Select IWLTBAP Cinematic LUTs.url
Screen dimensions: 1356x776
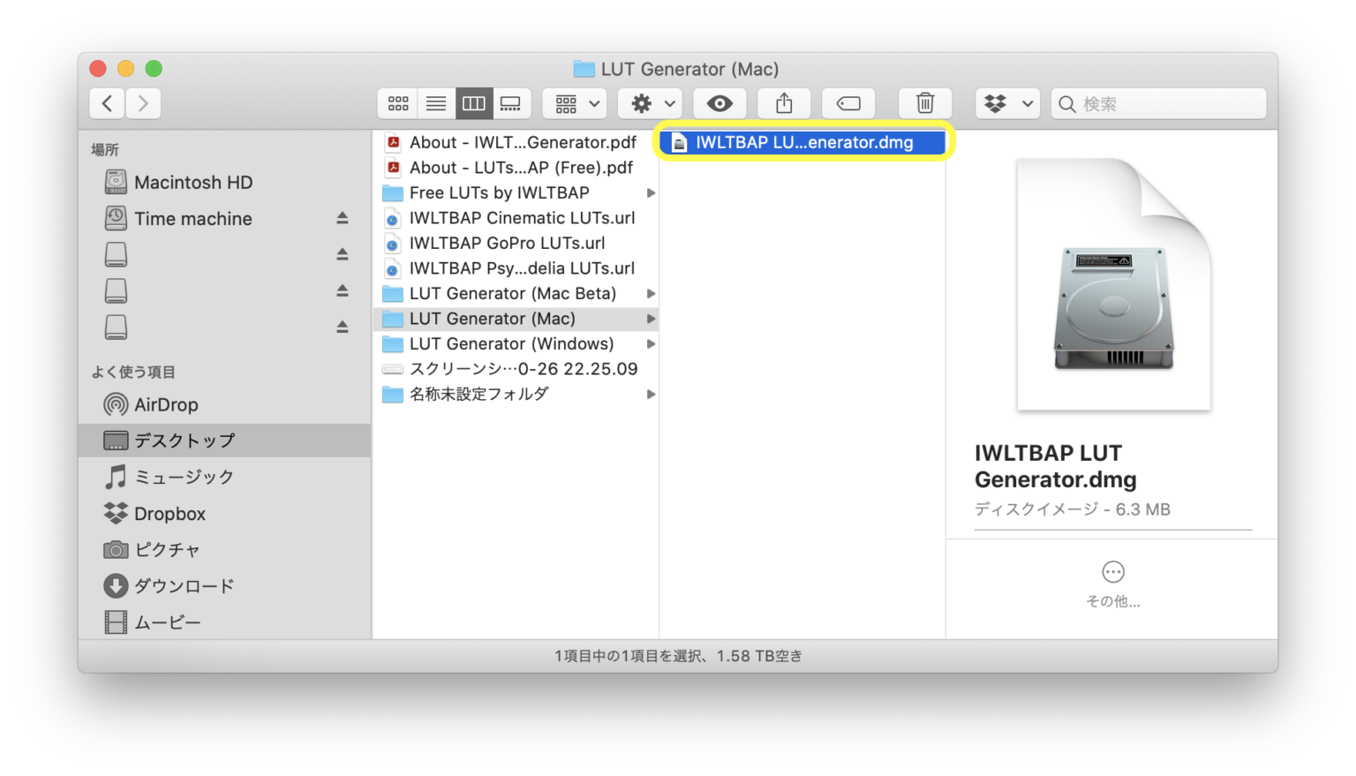(516, 218)
